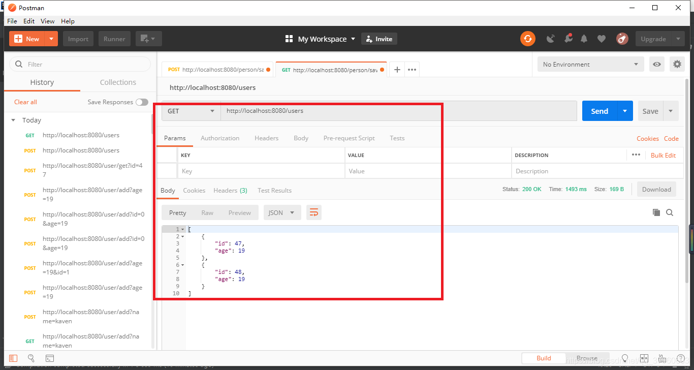Select the Raw response view
Screen dimensions: 694x370
point(207,212)
